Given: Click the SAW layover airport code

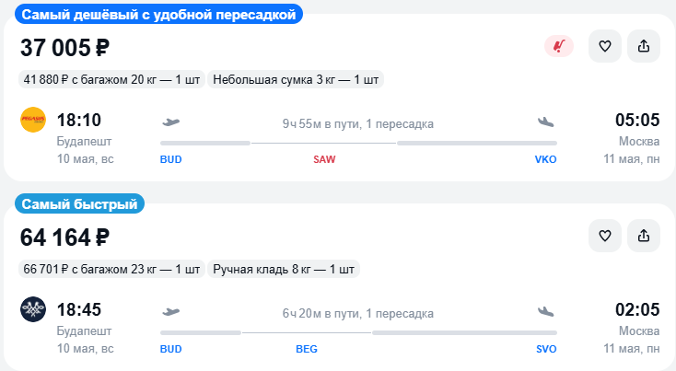Looking at the screenshot, I should coord(324,159).
